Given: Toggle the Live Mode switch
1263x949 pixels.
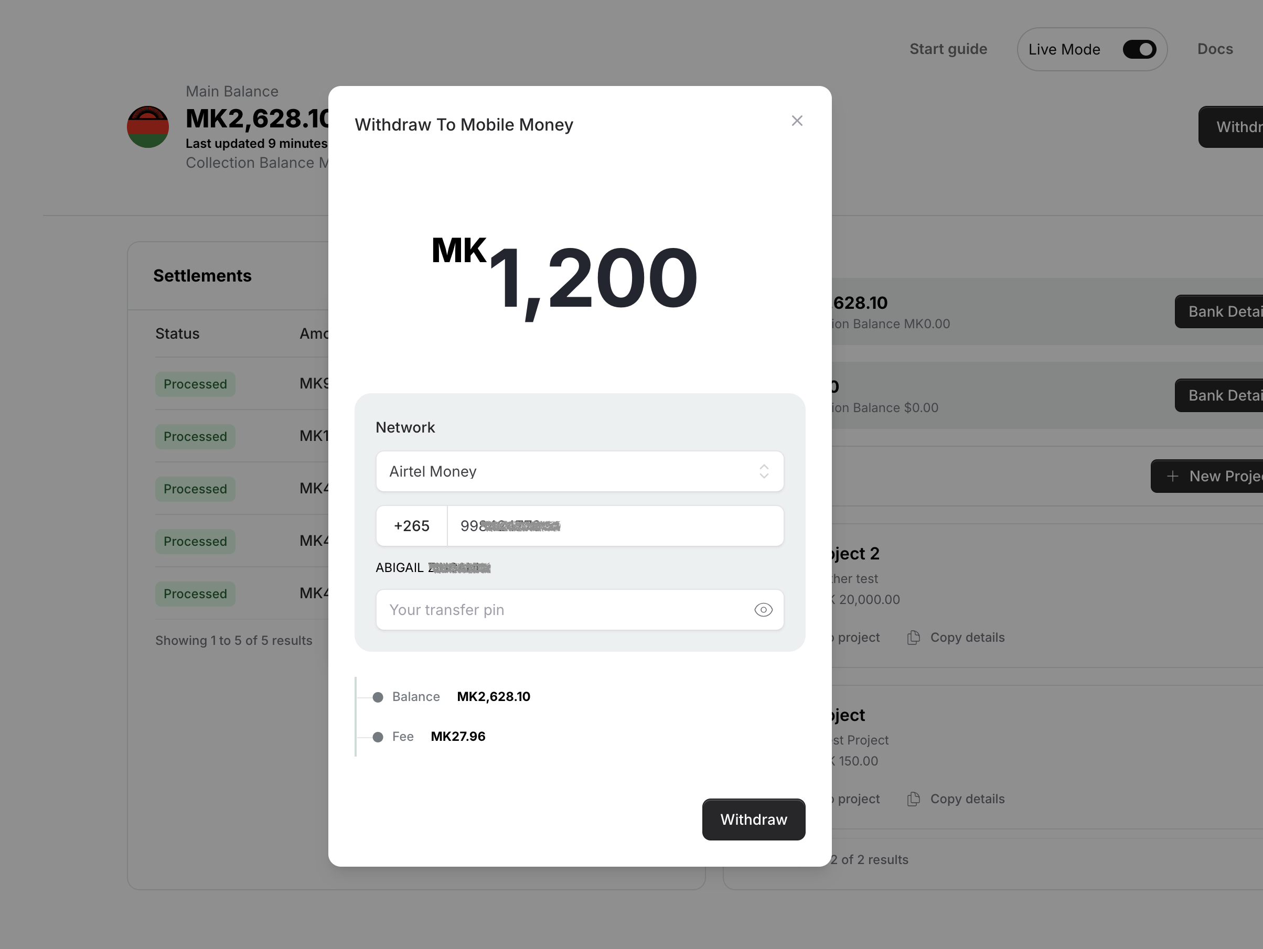Looking at the screenshot, I should point(1139,50).
